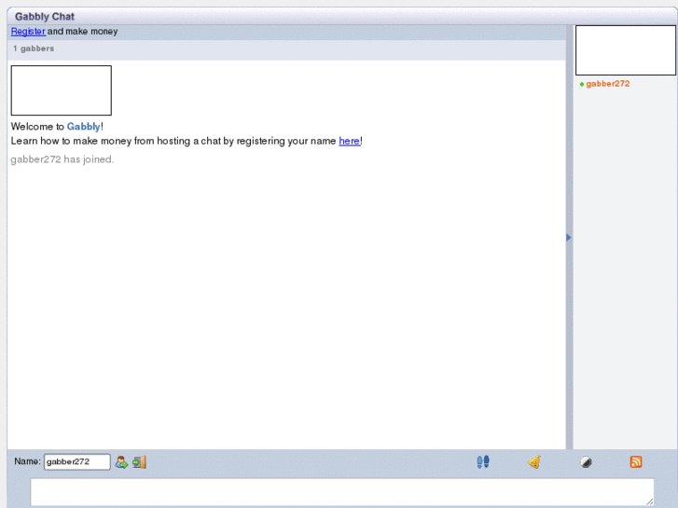The width and height of the screenshot is (678, 508).
Task: Click the green online status dot
Action: [582, 84]
